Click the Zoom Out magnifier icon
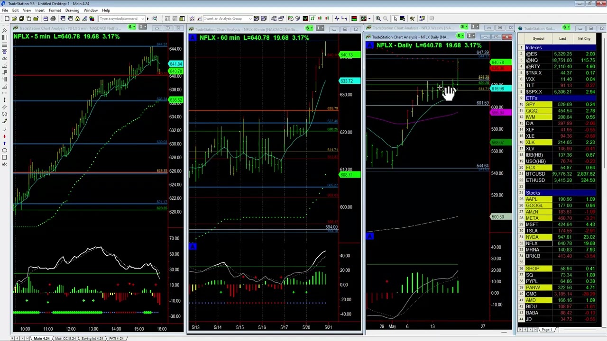The image size is (607, 341). click(385, 18)
